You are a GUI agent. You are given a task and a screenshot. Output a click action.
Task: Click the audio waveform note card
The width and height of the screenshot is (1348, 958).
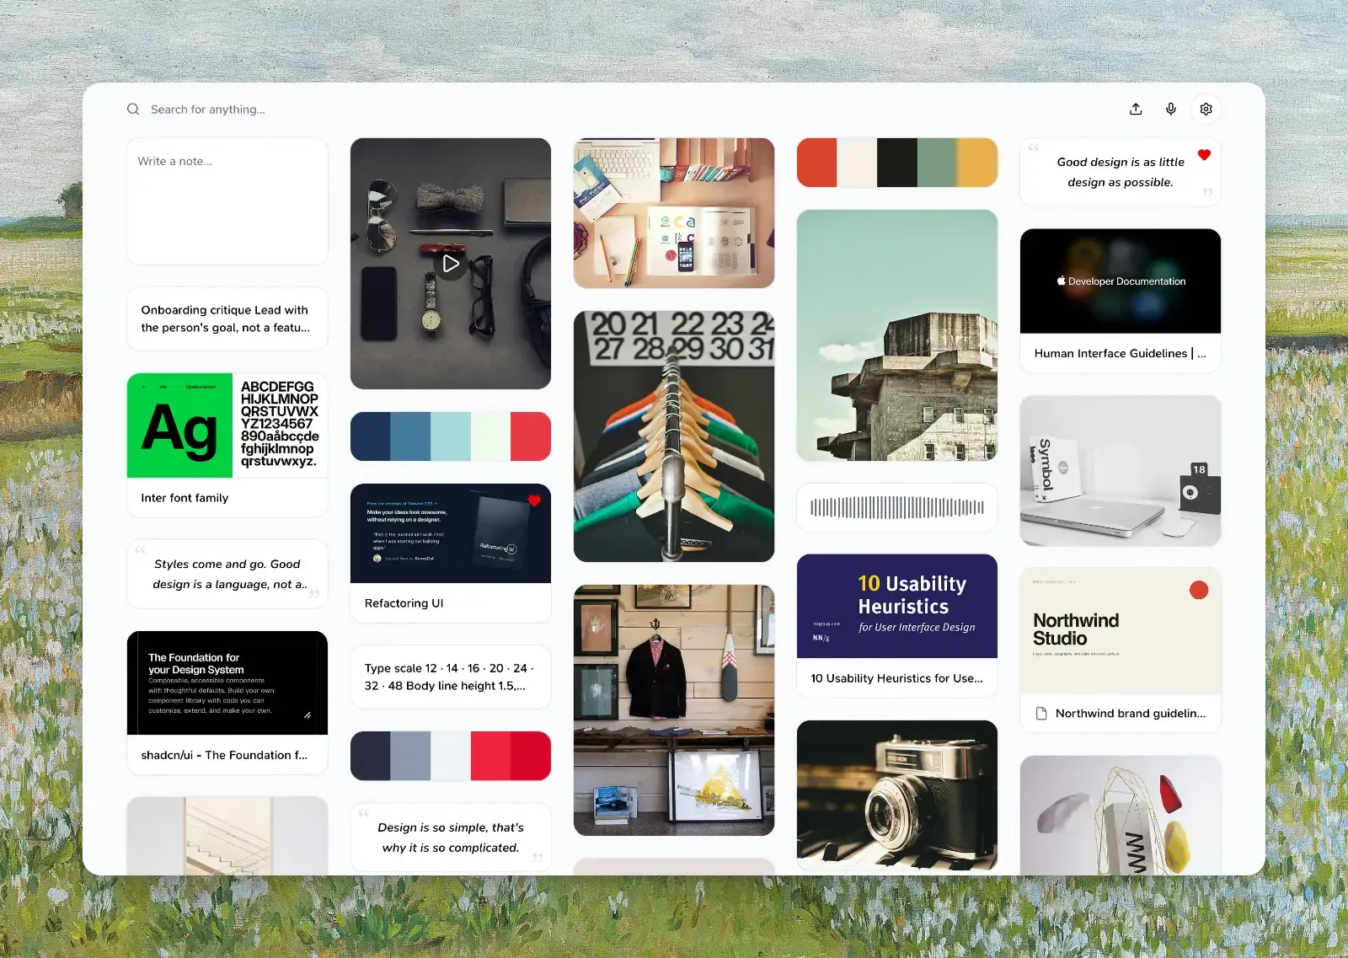click(897, 507)
